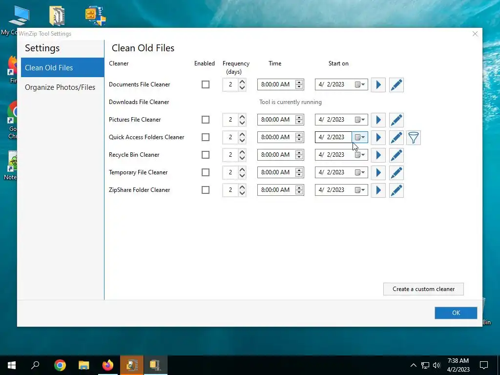Edit the Pictures File Cleaner settings

tap(396, 120)
